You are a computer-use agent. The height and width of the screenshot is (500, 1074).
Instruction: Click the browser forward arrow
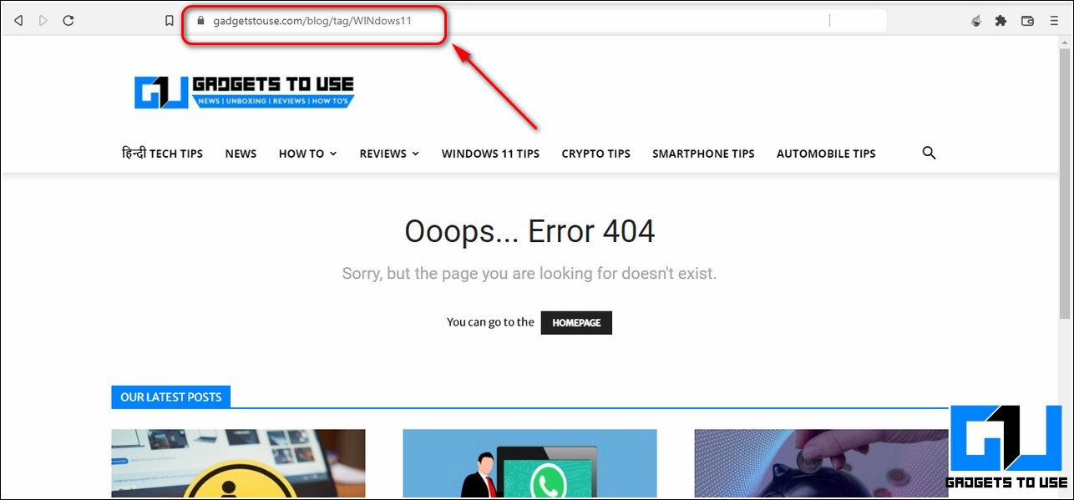pyautogui.click(x=43, y=21)
